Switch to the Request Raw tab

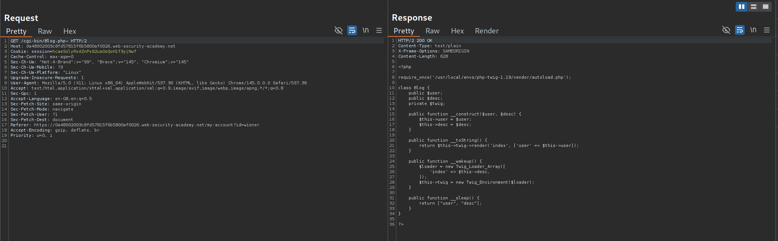point(45,31)
